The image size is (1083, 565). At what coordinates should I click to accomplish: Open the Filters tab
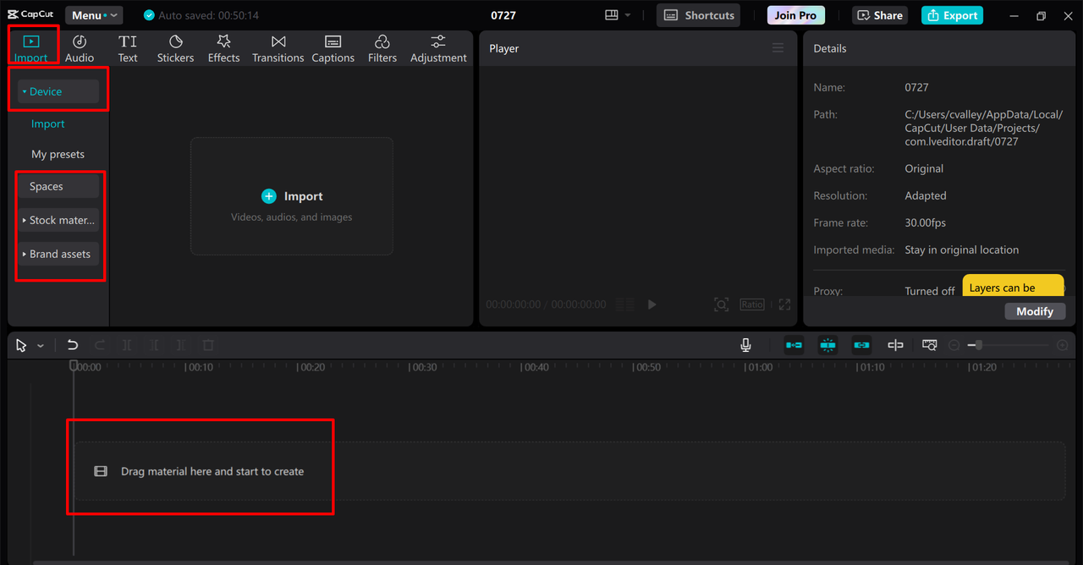(x=382, y=49)
